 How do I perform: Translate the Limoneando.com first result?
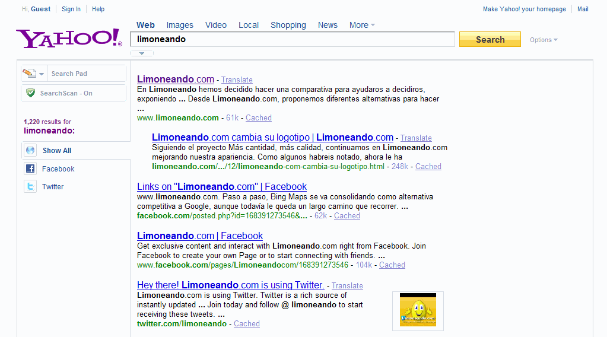[237, 80]
